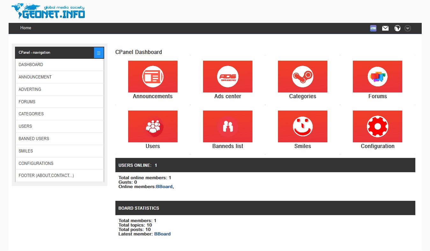Click the globe icon in top bar
The height and width of the screenshot is (251, 430).
397,28
